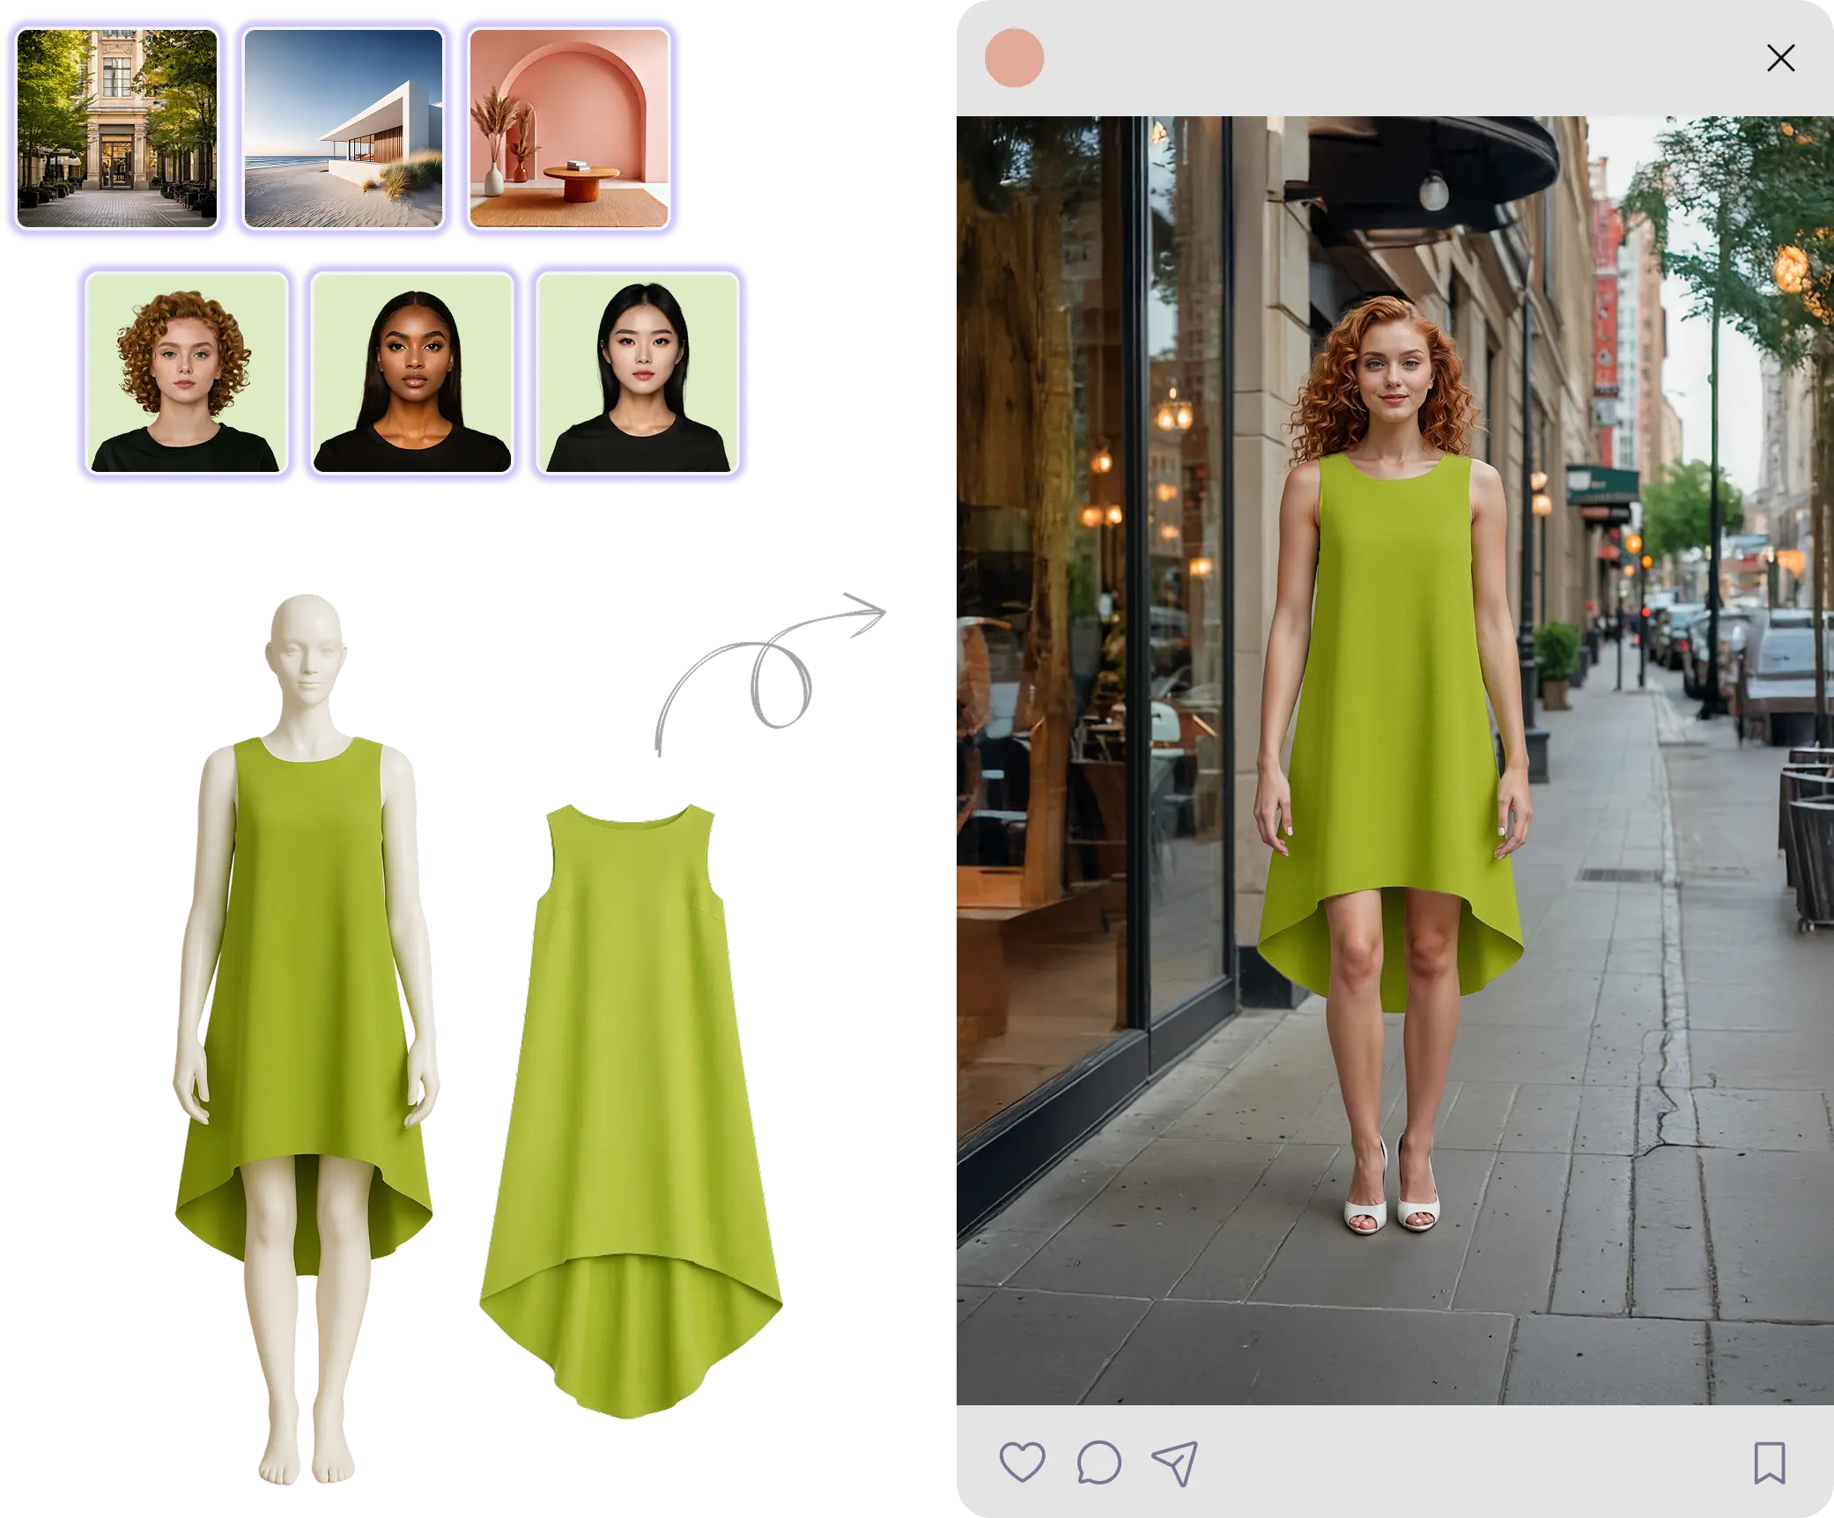Image resolution: width=1834 pixels, height=1518 pixels.
Task: Select the curly red-haired model thumbnail
Action: tap(185, 372)
